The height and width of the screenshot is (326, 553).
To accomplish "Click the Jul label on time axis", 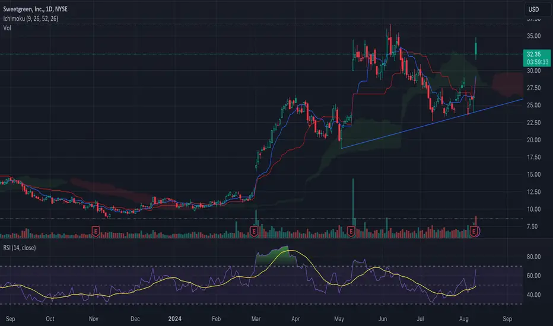I will [x=421, y=319].
